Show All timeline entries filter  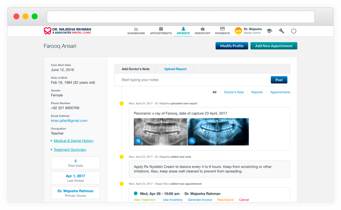pos(214,92)
